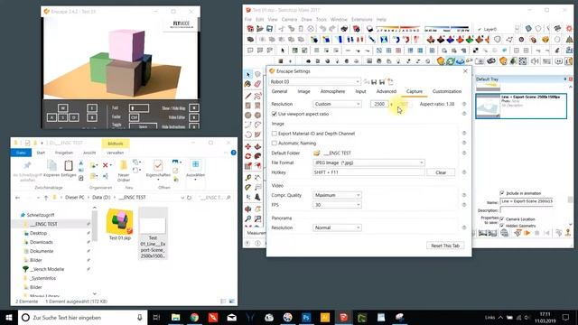578x325 pixels.
Task: Select the arrow Select tool in SketchUp
Action: point(248,75)
